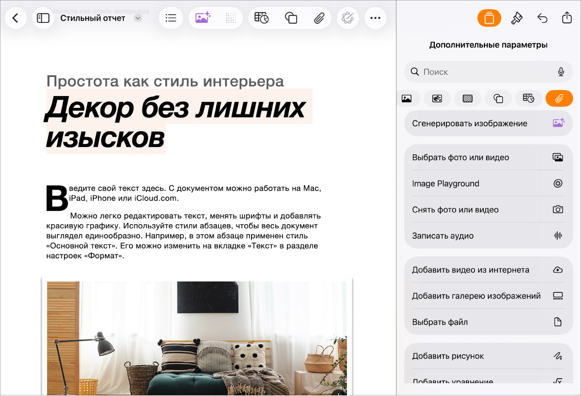581x396 pixels.
Task: Choose Image Playground option
Action: coord(489,184)
